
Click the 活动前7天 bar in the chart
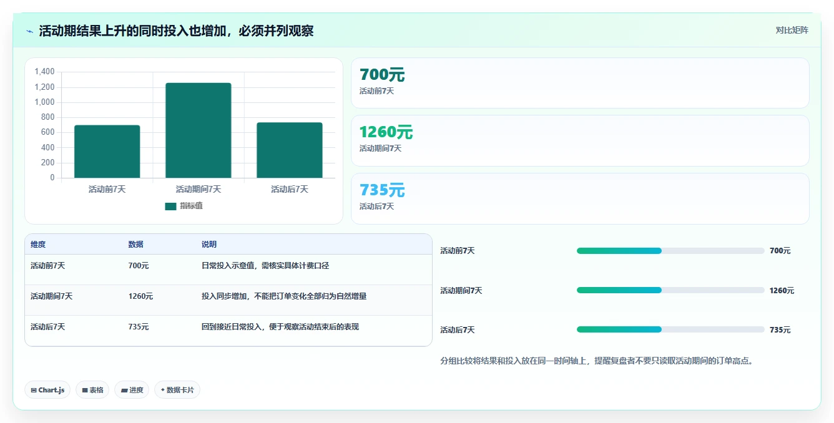coord(107,152)
